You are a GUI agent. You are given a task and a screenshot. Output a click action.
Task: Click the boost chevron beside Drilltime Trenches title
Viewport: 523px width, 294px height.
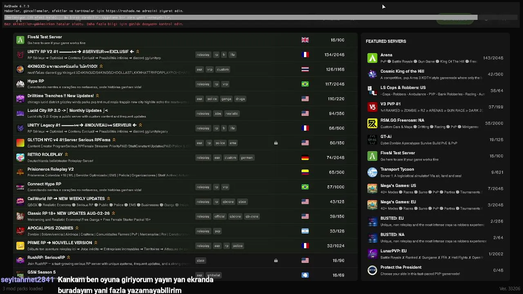click(97, 96)
